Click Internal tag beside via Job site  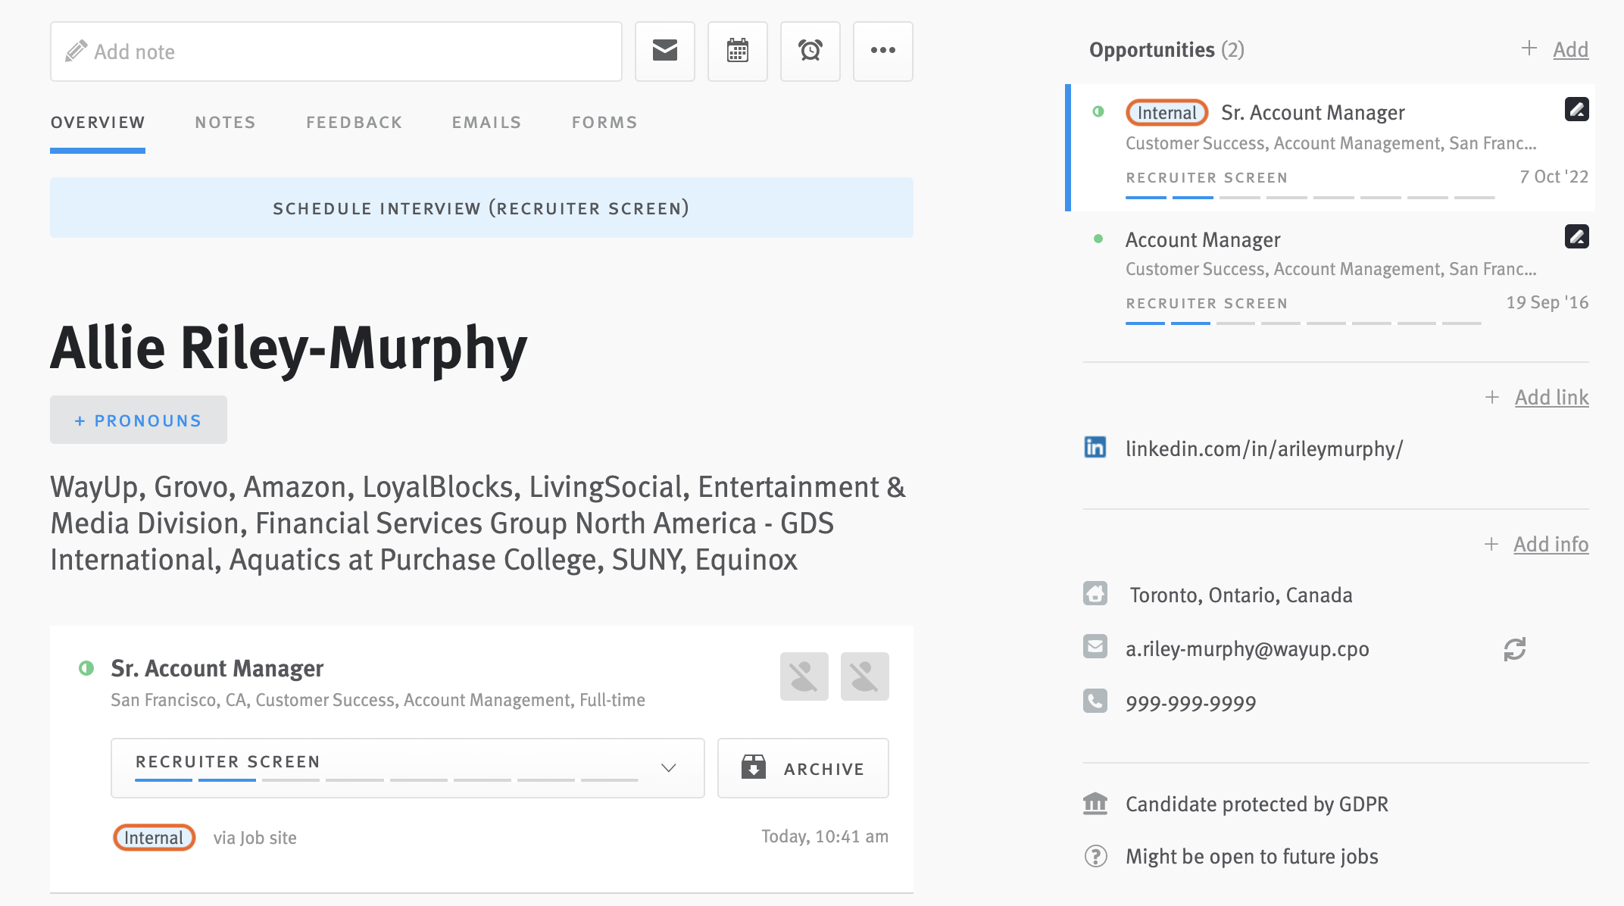[x=154, y=837]
